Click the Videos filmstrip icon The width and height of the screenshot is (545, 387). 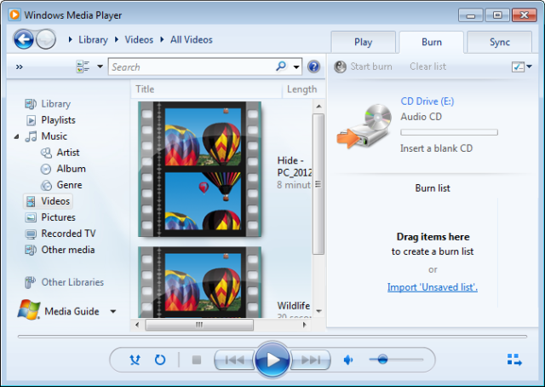pyautogui.click(x=31, y=201)
